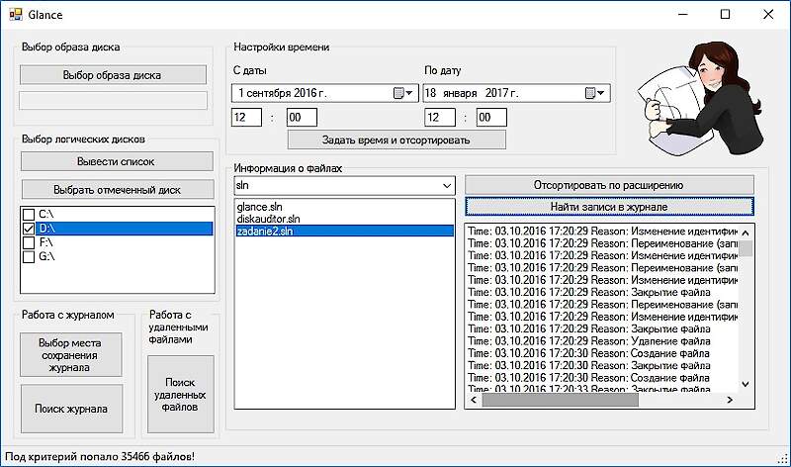Image resolution: width=791 pixels, height=467 pixels.
Task: Maximize the Glance window
Action: (725, 14)
